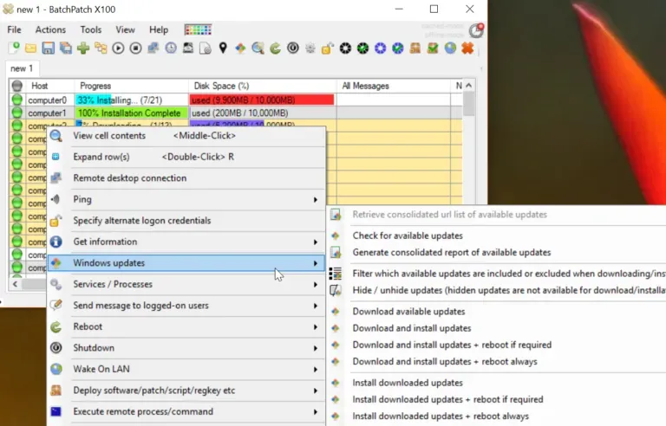Click the grid horizontal scrollbar left arrow
Viewport: 666px width, 426px height.
coord(16,284)
